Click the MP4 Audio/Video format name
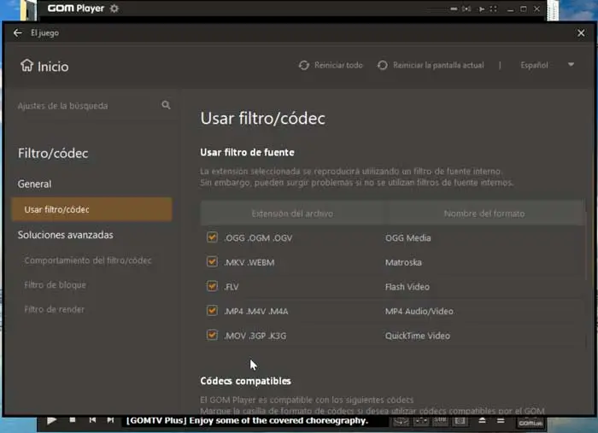598x433 pixels. [x=419, y=311]
